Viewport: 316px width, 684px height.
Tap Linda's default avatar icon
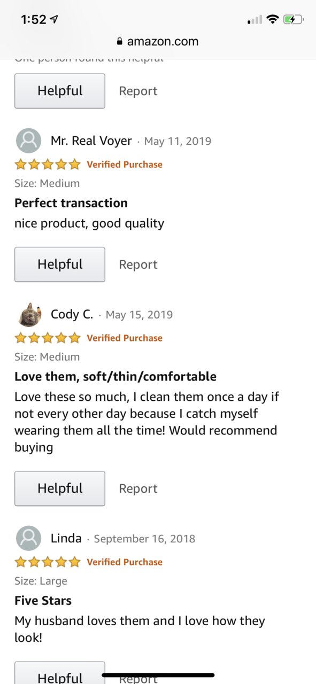point(29,539)
